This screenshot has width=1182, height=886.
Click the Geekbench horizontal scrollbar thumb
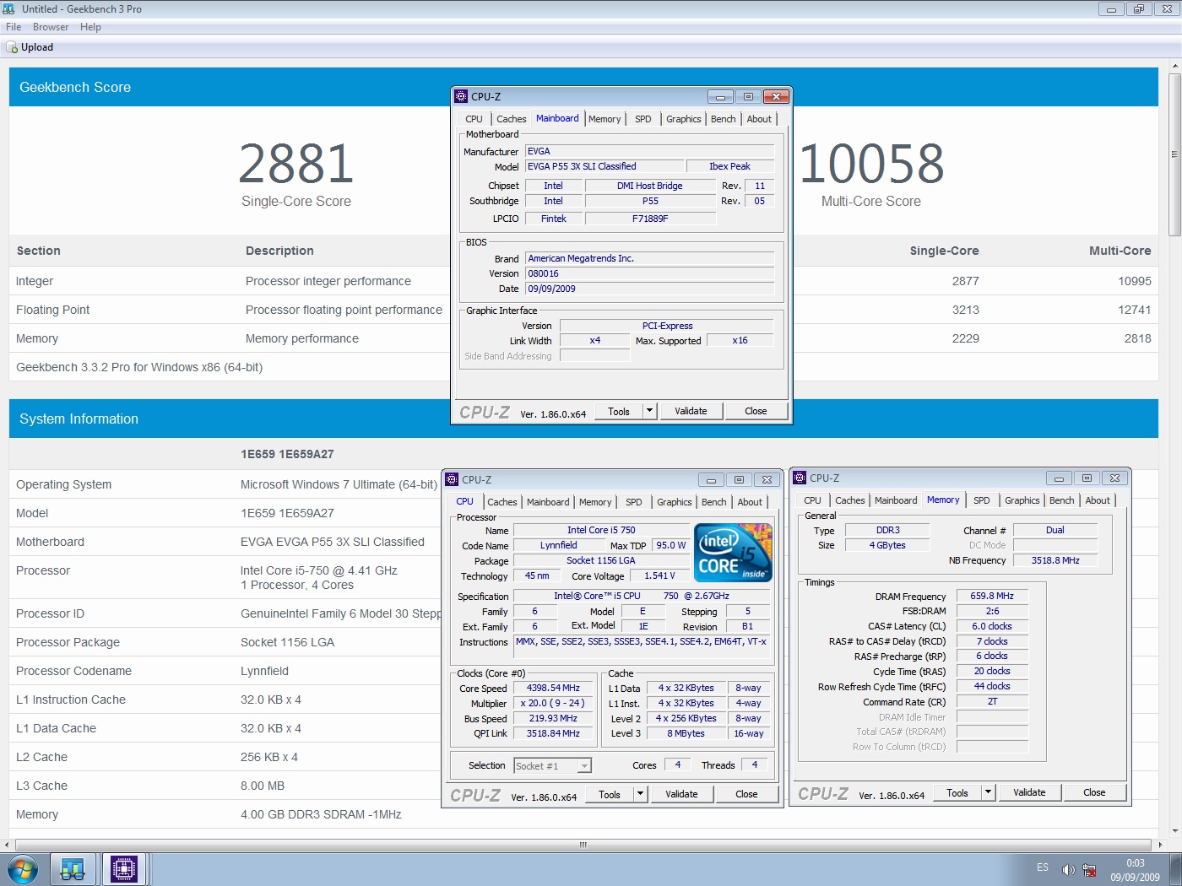point(583,845)
